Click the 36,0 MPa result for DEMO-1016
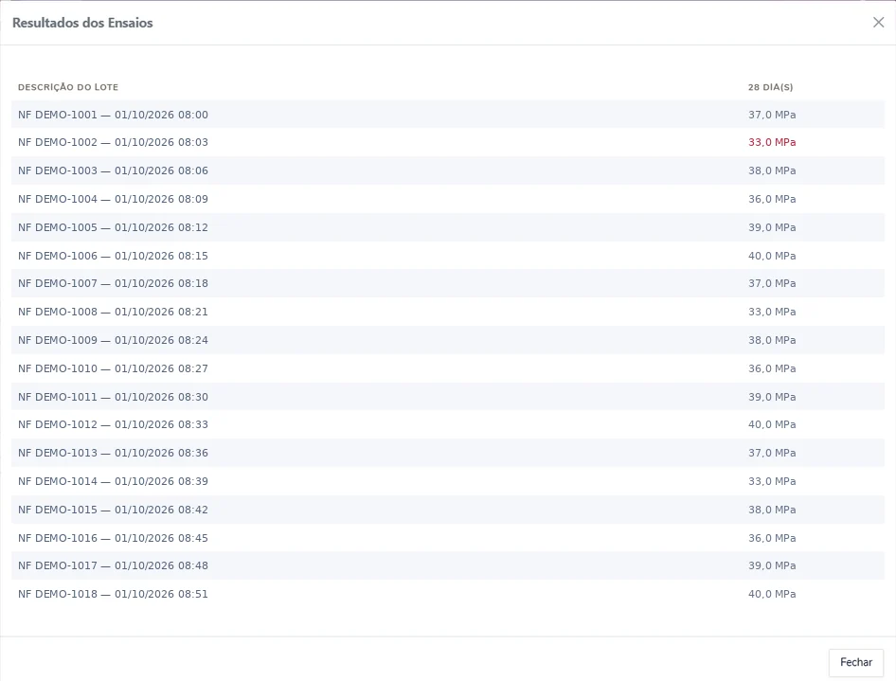 coord(772,538)
